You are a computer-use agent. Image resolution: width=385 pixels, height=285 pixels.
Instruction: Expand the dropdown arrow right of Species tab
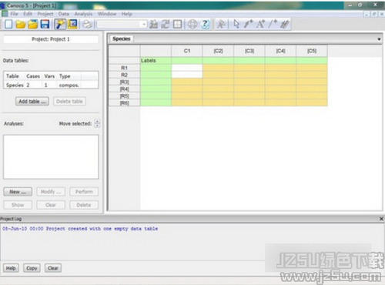click(379, 39)
